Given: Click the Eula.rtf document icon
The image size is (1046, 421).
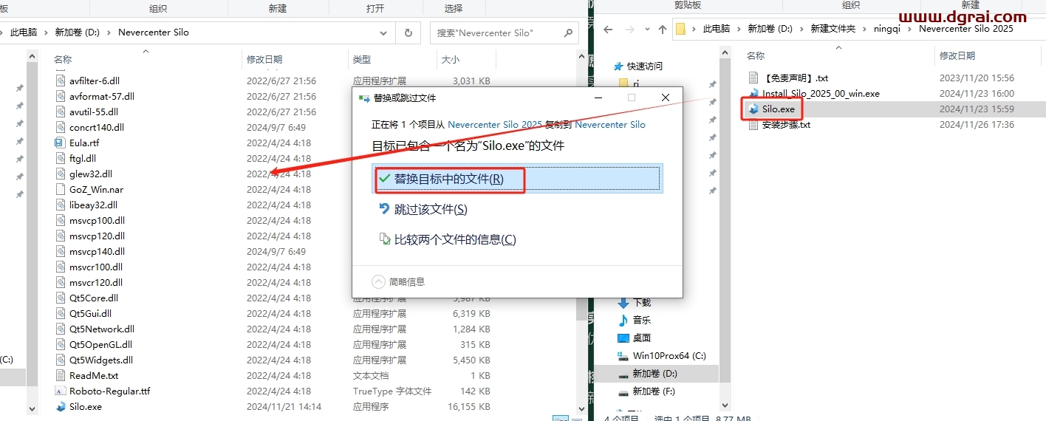Looking at the screenshot, I should pyautogui.click(x=61, y=143).
